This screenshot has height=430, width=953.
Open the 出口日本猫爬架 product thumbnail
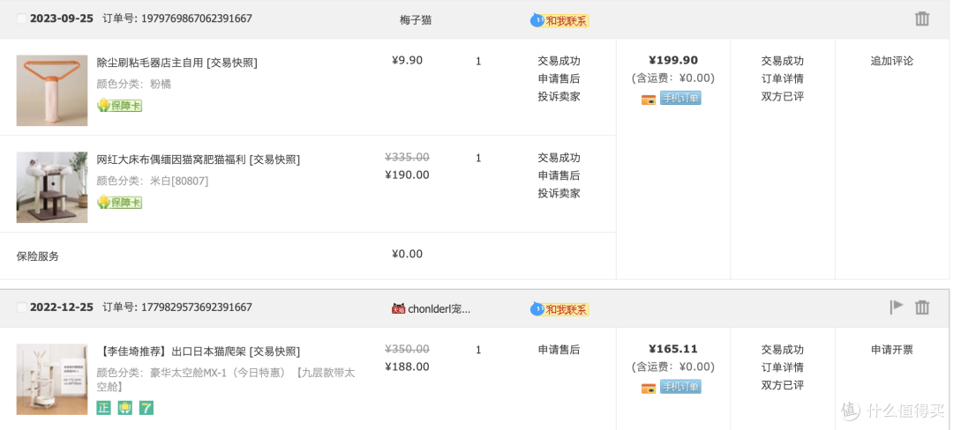pyautogui.click(x=52, y=380)
